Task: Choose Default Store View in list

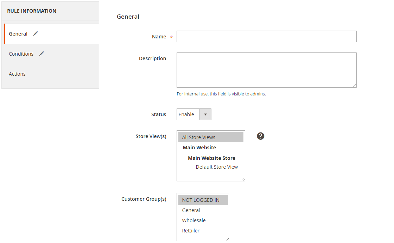Action: click(217, 167)
